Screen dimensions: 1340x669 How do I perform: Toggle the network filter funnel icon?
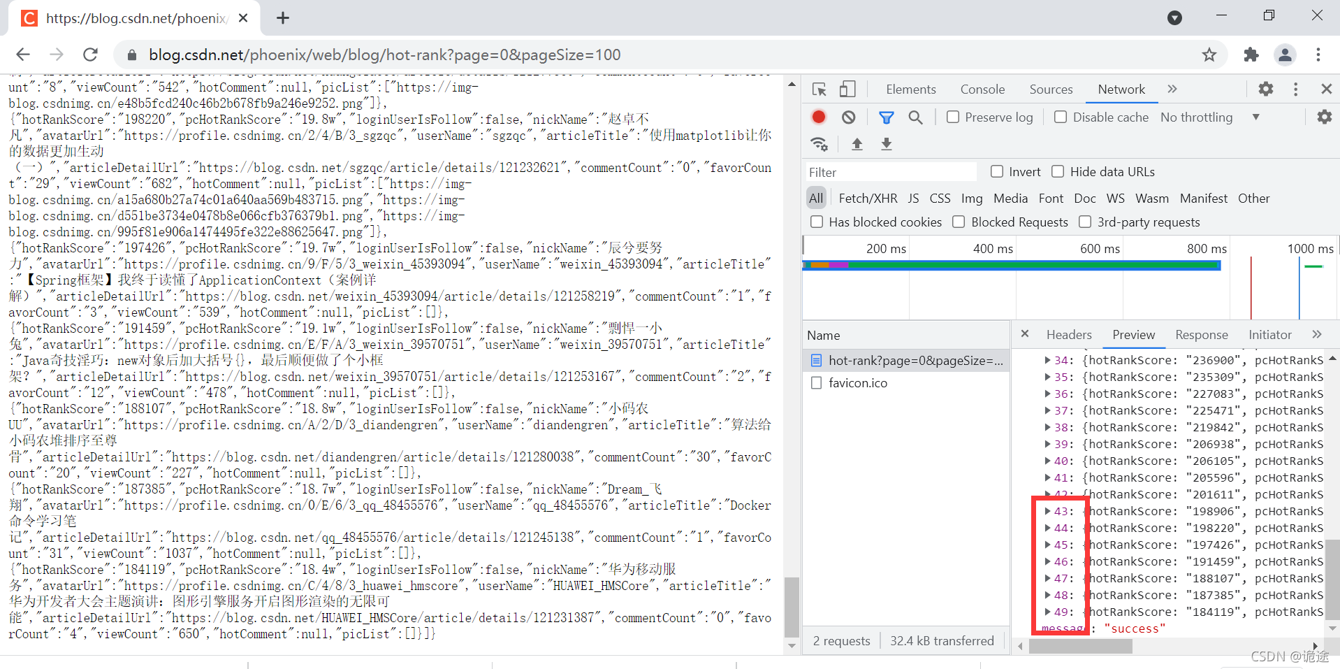(x=886, y=117)
